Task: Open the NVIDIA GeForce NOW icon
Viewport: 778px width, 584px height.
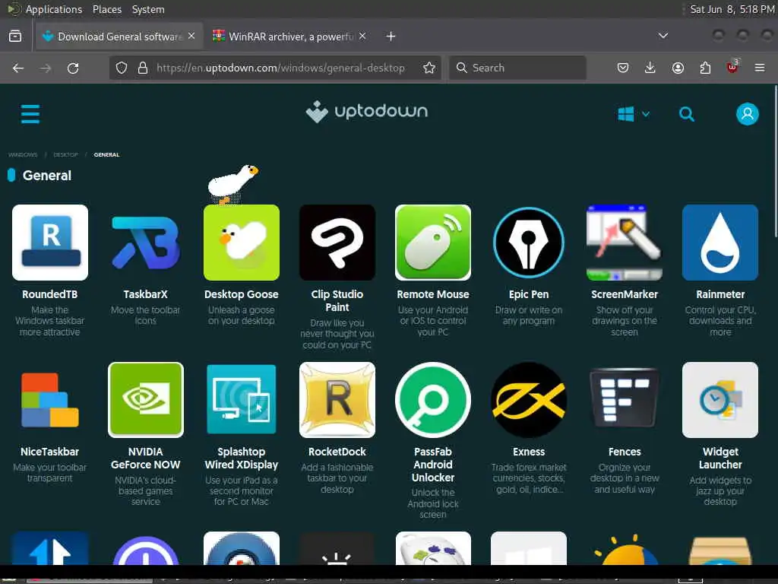Action: (146, 400)
